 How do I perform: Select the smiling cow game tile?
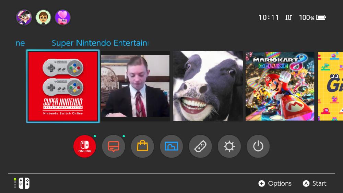point(208,86)
